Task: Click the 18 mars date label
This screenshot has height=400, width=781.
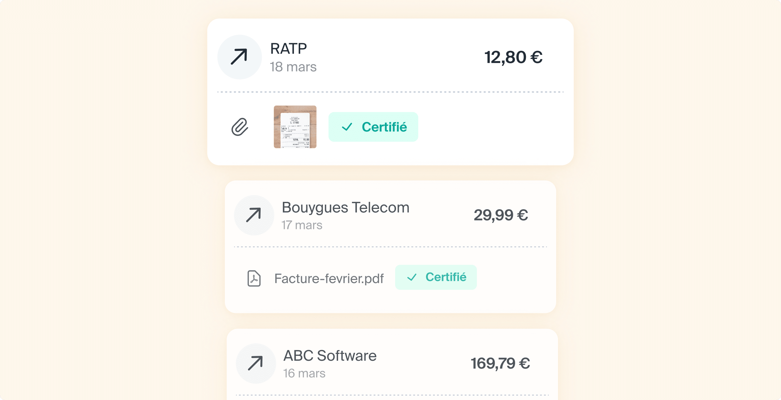Action: point(293,67)
